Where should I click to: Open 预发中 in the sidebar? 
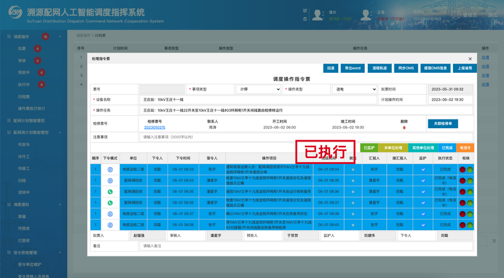click(x=24, y=72)
